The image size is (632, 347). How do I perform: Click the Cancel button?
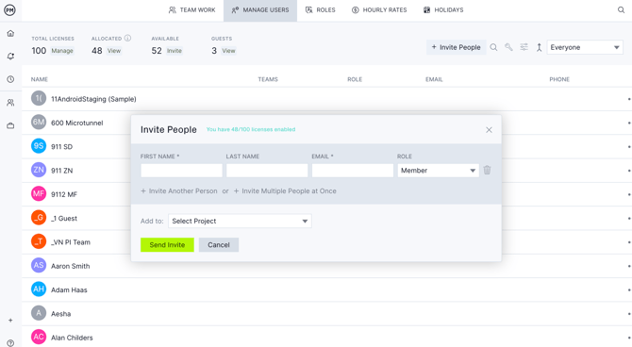coord(219,244)
